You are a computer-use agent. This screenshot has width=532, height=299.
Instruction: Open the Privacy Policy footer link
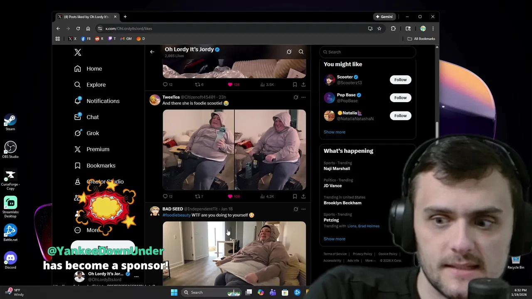(362, 254)
